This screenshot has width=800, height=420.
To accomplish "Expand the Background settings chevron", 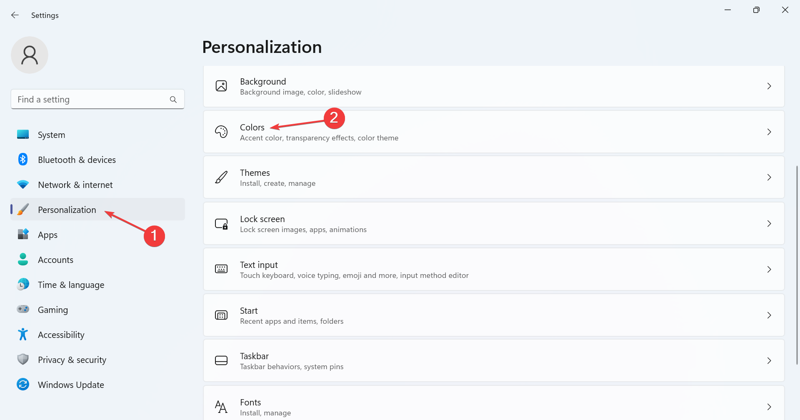I will pyautogui.click(x=769, y=86).
